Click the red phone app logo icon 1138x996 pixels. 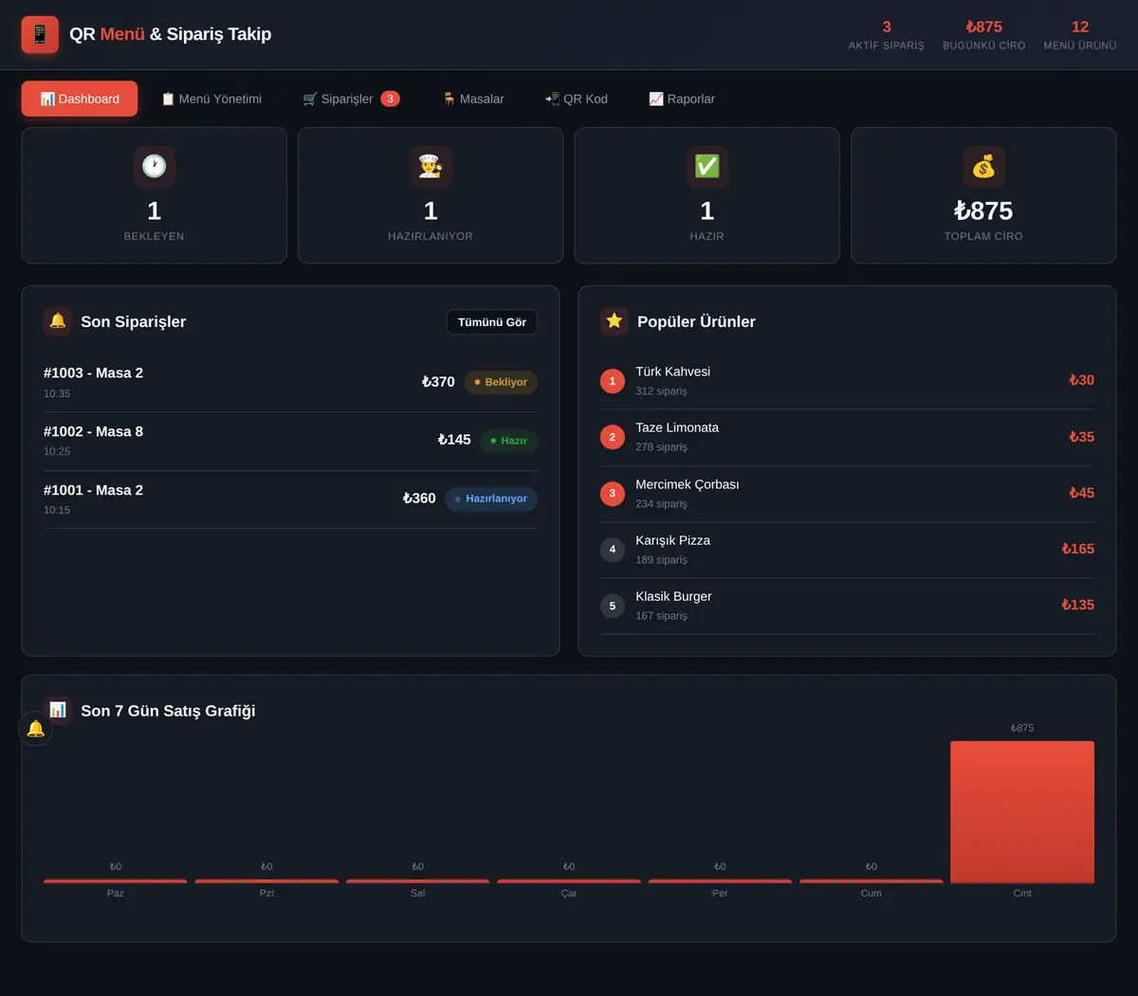tap(40, 35)
